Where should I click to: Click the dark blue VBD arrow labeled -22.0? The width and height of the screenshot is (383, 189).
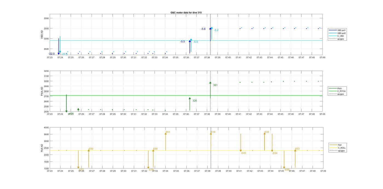click(59, 46)
